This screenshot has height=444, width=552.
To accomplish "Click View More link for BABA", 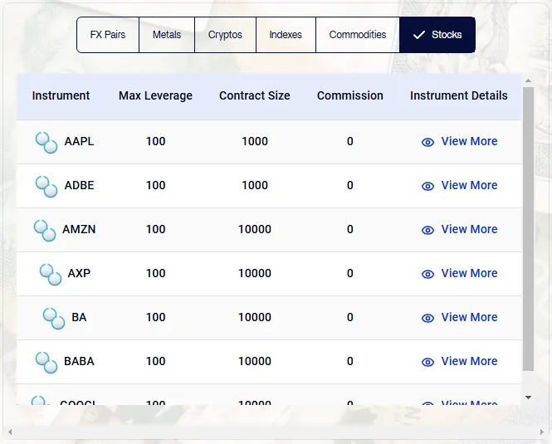I will (x=469, y=361).
